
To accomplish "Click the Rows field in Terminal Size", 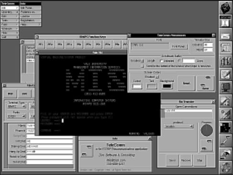I will click(x=208, y=50).
